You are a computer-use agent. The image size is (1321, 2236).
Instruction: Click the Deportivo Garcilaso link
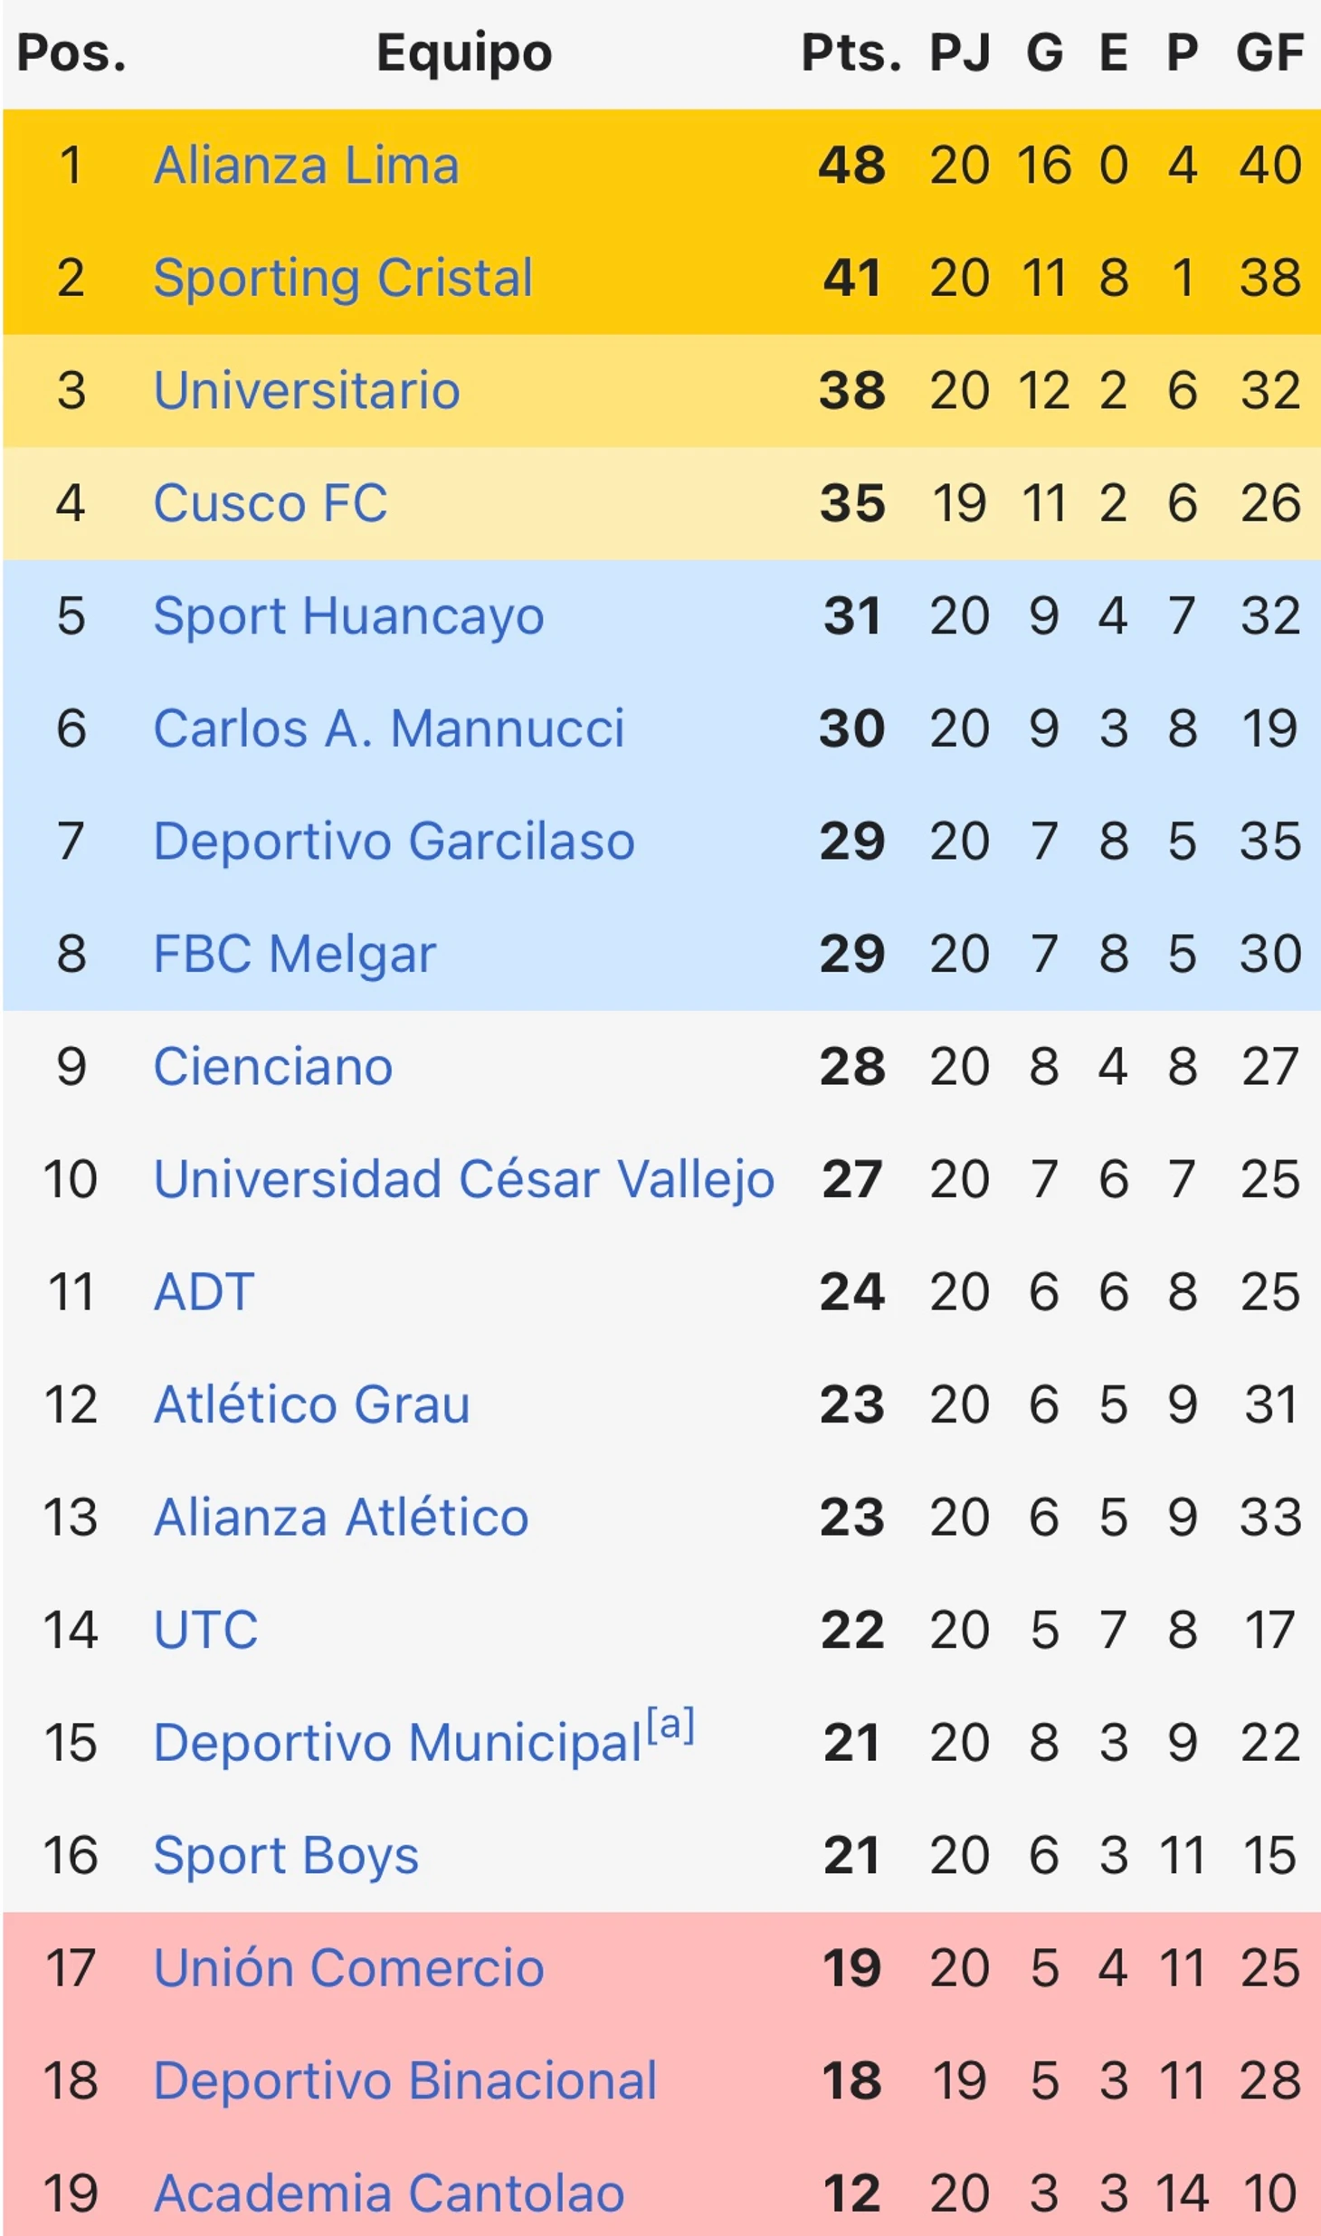(394, 842)
